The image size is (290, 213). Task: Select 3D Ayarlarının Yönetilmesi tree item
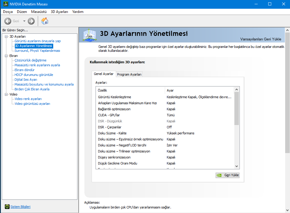34,46
